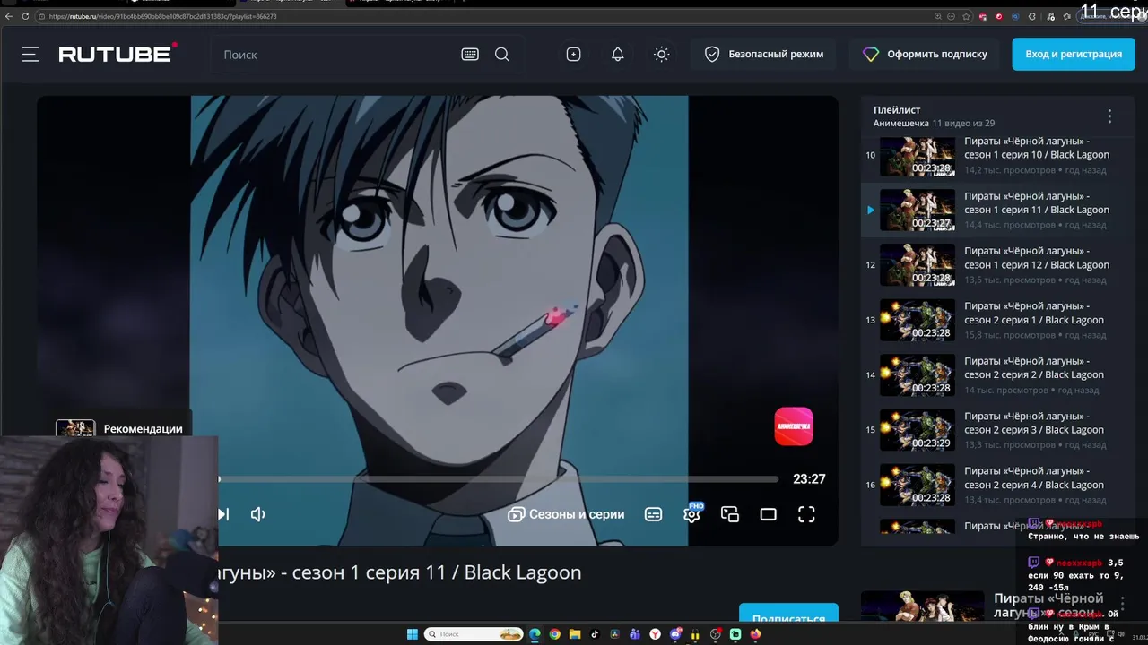Open Анимешечка playlist author link
1148x645 pixels.
(x=901, y=123)
